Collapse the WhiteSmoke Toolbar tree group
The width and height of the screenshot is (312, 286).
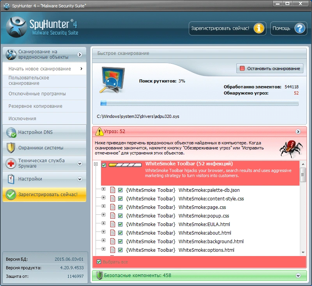96,164
